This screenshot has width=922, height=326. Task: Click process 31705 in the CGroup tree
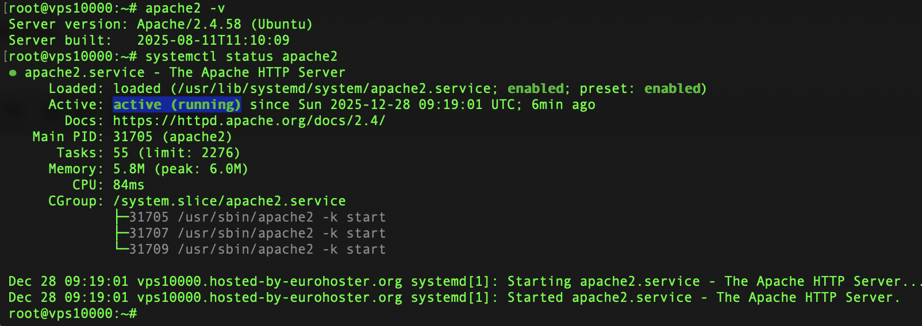tap(149, 218)
